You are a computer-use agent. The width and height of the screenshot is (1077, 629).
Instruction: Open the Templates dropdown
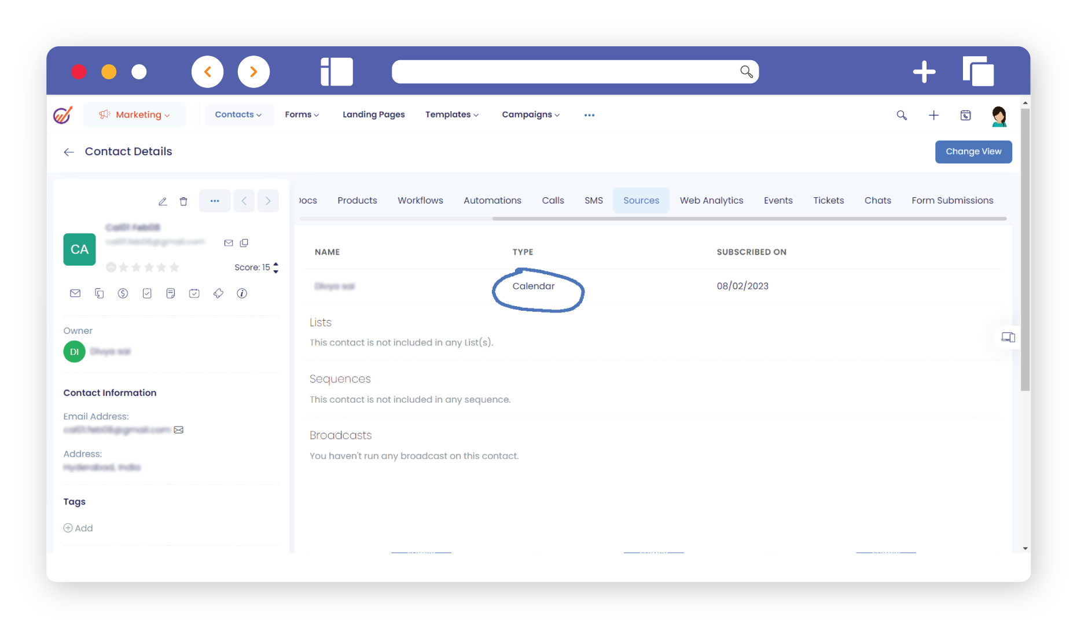[x=451, y=115]
